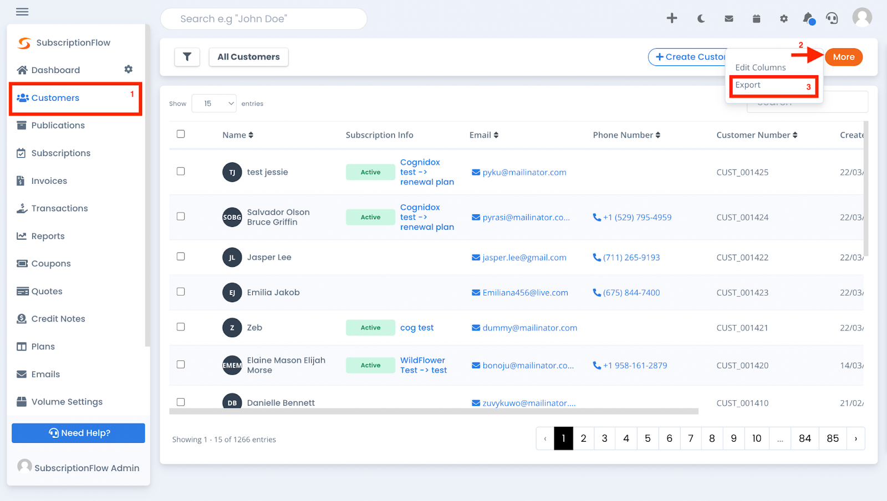Click inside the John Doe search field
This screenshot has height=501, width=887.
pyautogui.click(x=263, y=18)
